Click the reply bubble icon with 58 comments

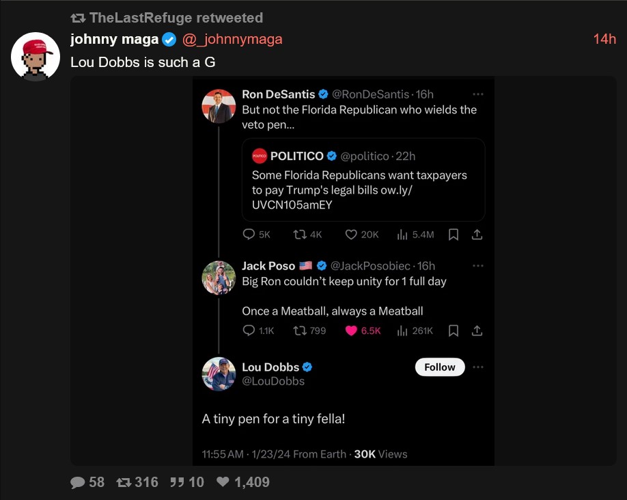(78, 482)
